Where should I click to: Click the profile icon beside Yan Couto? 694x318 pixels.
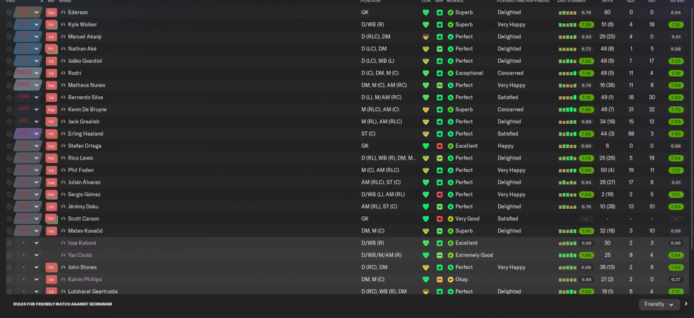pos(63,255)
